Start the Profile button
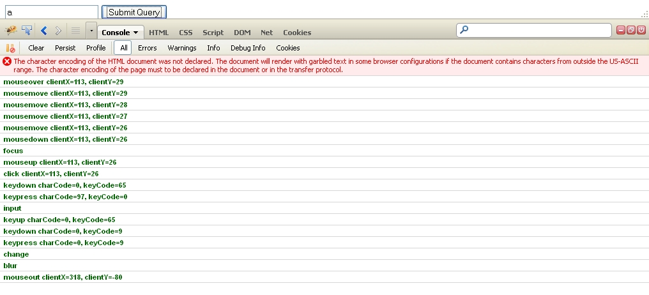Viewport: 649px width, 295px height. click(96, 48)
